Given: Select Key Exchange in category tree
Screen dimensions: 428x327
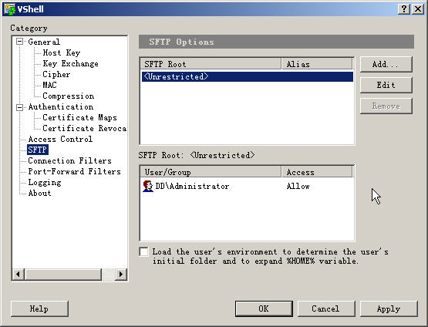Looking at the screenshot, I should pyautogui.click(x=70, y=63).
